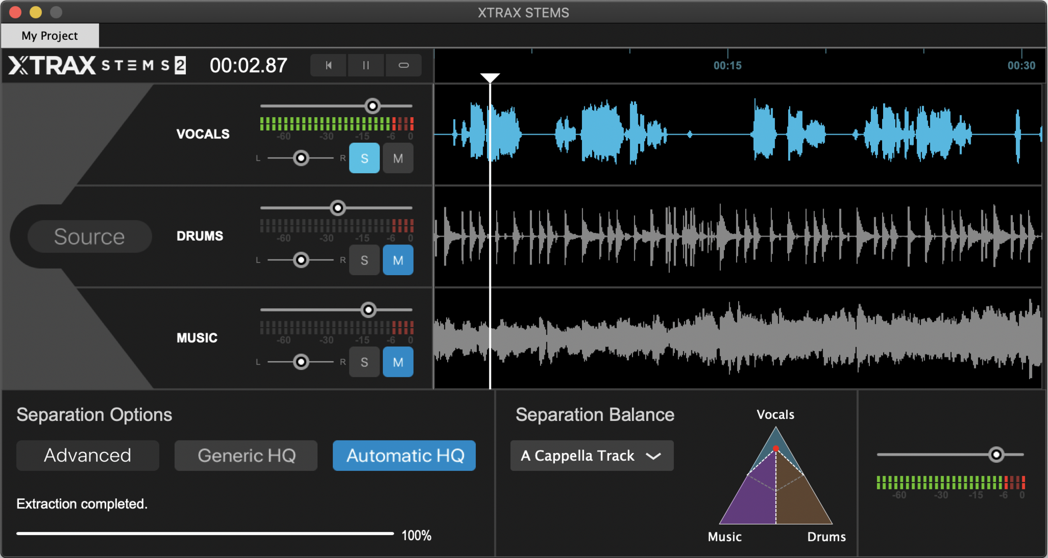1048x558 pixels.
Task: Unmute the Music track
Action: [398, 362]
